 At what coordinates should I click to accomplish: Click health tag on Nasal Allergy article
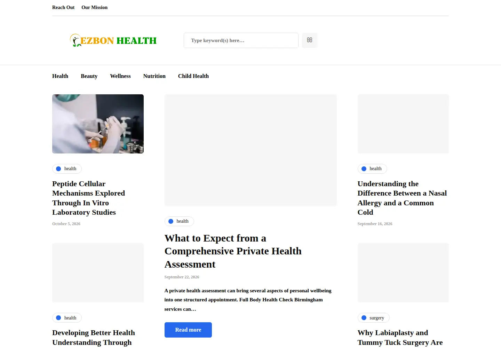point(372,169)
